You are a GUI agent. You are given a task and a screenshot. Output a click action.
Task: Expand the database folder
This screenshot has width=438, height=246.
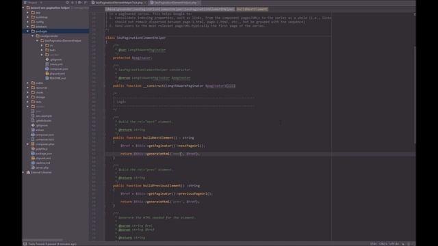[x=27, y=27]
